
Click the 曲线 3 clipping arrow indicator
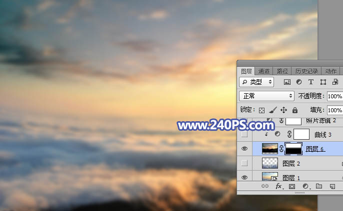266,134
